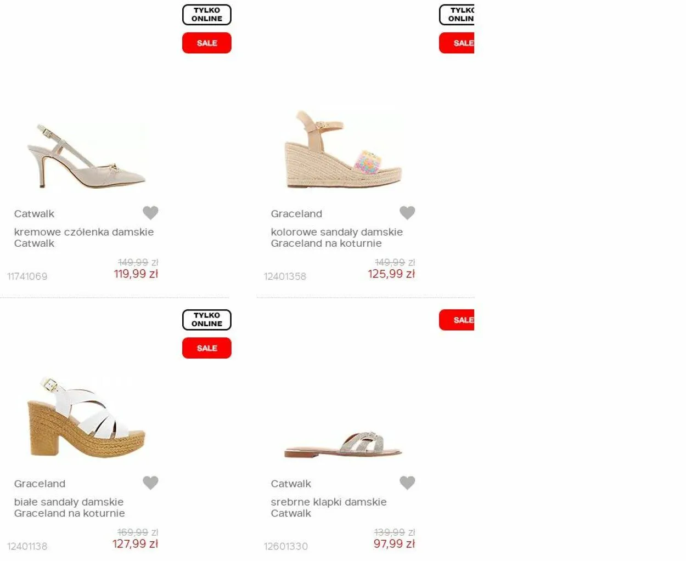Select product number 12401358
Viewport: 686px width, 561px height.
click(285, 276)
